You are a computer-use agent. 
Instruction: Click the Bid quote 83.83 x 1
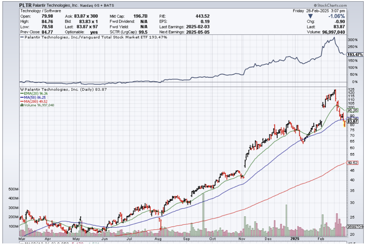88,21
